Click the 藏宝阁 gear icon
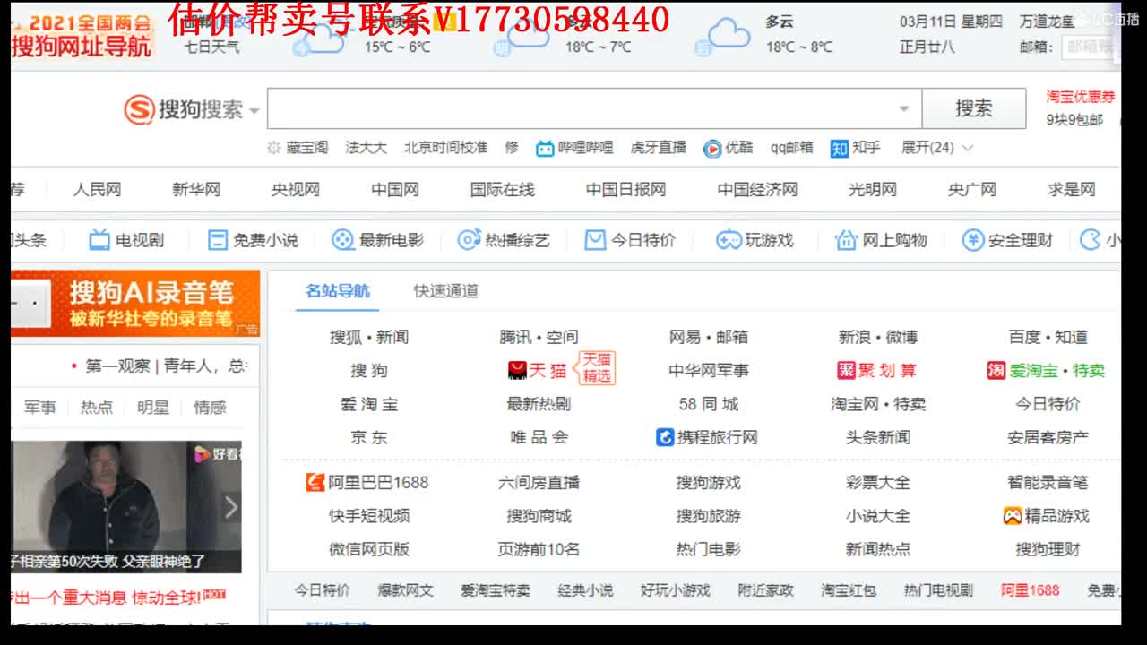 click(274, 148)
